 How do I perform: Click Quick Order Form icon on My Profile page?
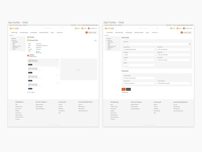(89, 28)
